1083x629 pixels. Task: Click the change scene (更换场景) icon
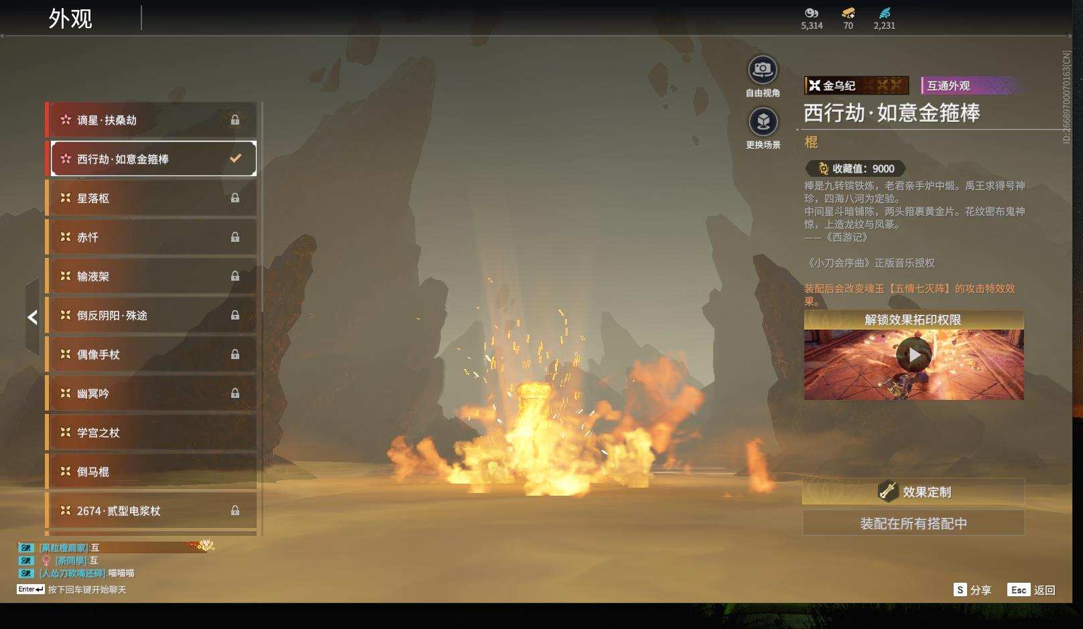point(763,122)
